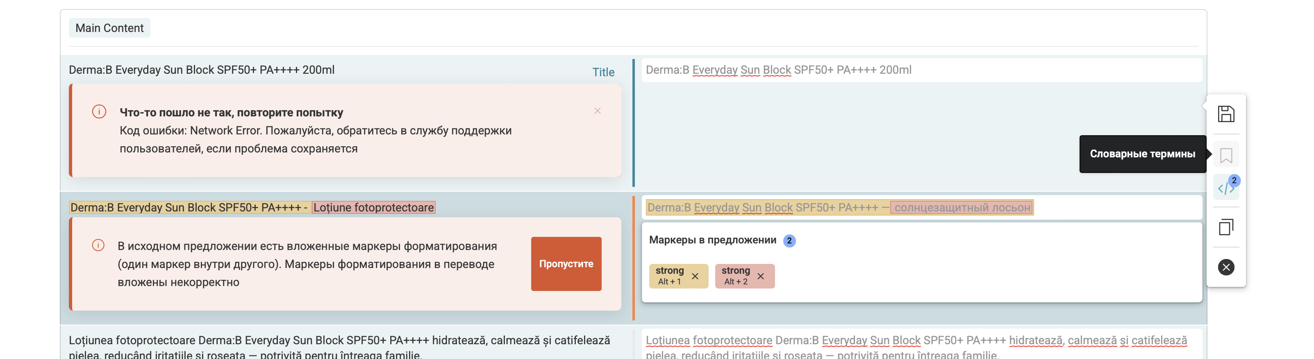Click the Title label link

(x=603, y=73)
